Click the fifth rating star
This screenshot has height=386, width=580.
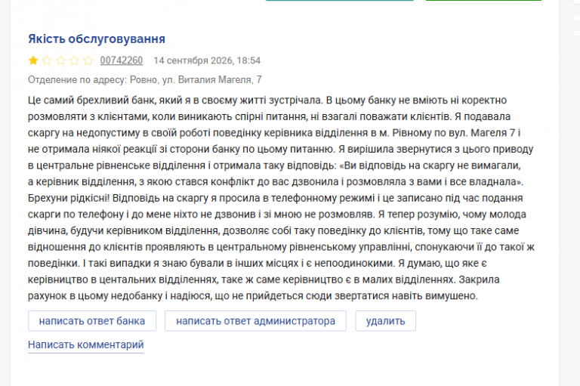pos(88,60)
